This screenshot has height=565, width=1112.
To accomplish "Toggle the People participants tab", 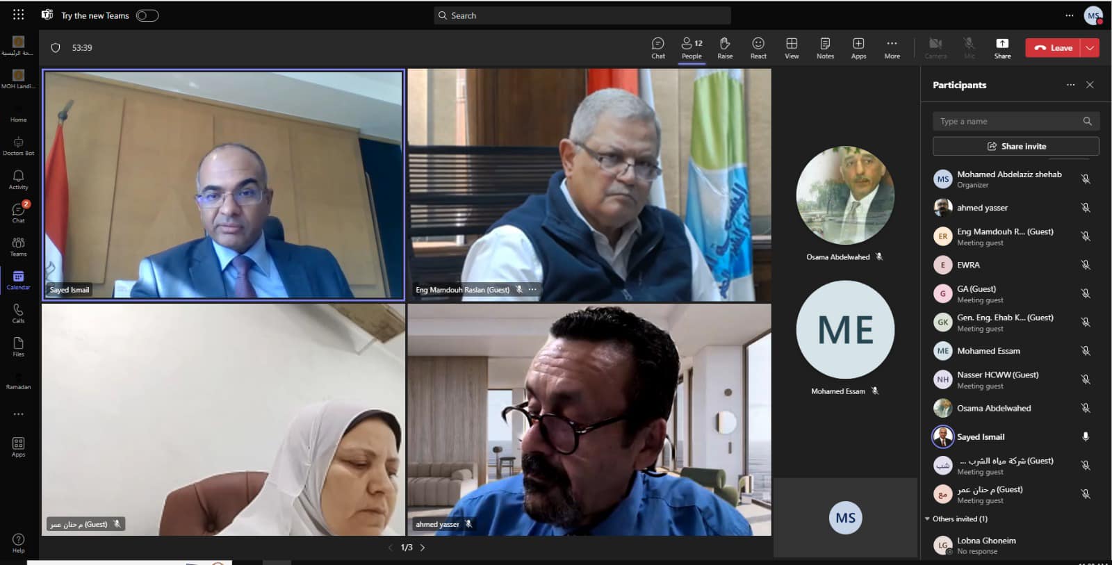I will (x=691, y=47).
